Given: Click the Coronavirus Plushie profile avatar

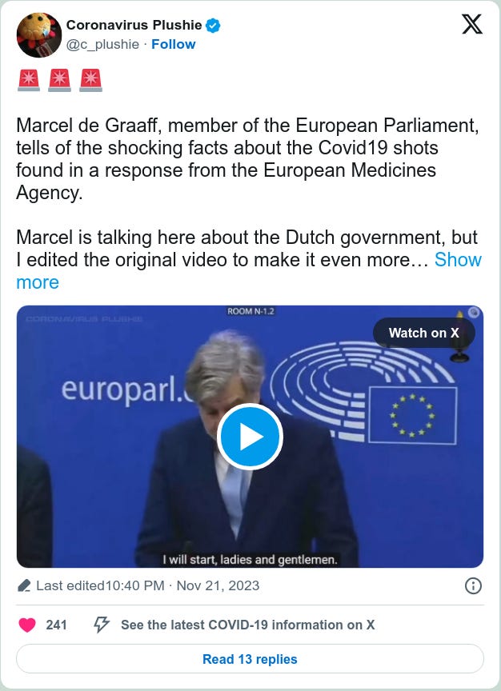Looking at the screenshot, I should click(39, 35).
